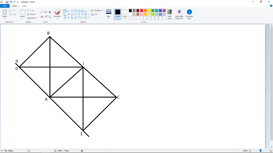Select the Rectangle shape

pyautogui.click(x=75, y=11)
